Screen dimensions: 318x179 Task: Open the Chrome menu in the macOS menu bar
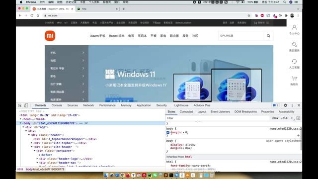pyautogui.click(x=31, y=2)
